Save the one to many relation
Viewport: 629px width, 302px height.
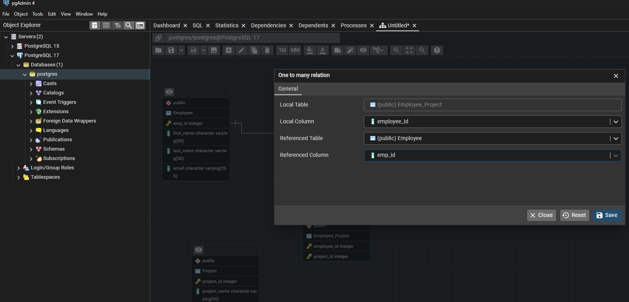[x=607, y=215]
